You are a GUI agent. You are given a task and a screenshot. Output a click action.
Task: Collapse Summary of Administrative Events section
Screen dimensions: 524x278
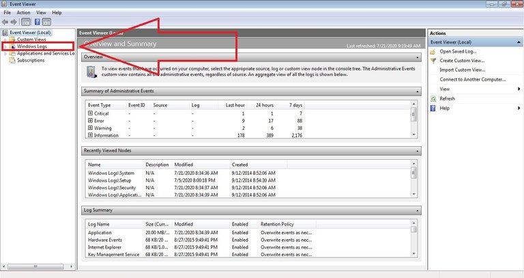(x=418, y=92)
